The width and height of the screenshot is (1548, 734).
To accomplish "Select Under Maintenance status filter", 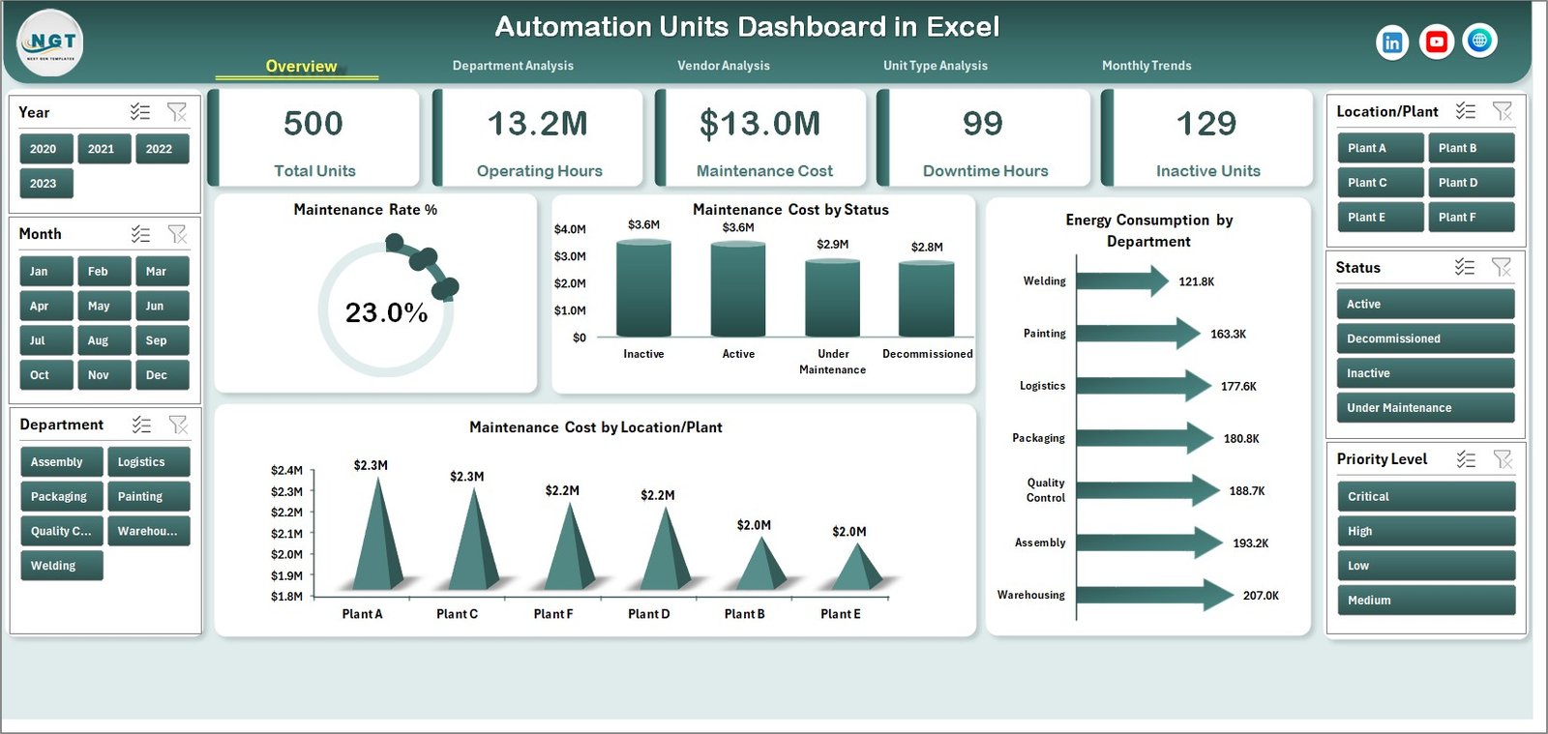I will pyautogui.click(x=1424, y=408).
